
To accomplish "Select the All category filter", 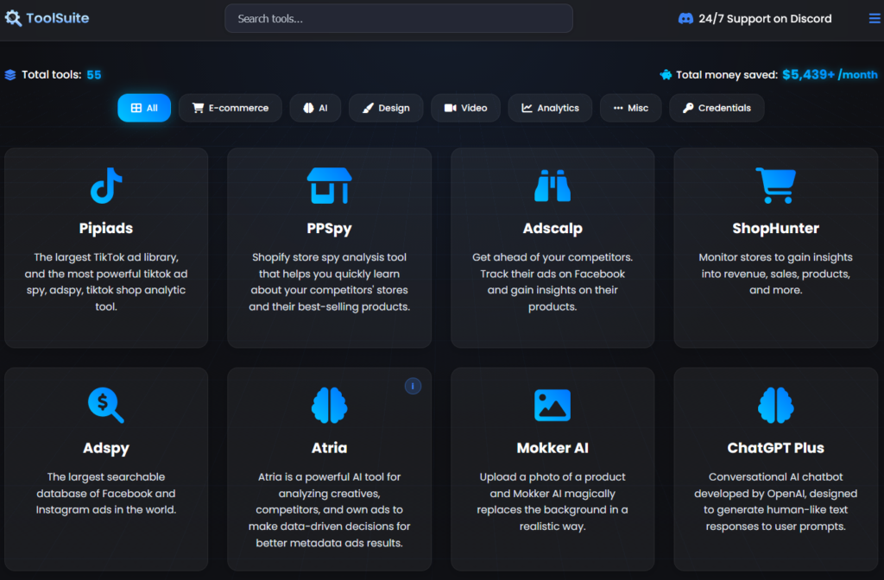I will (x=144, y=108).
